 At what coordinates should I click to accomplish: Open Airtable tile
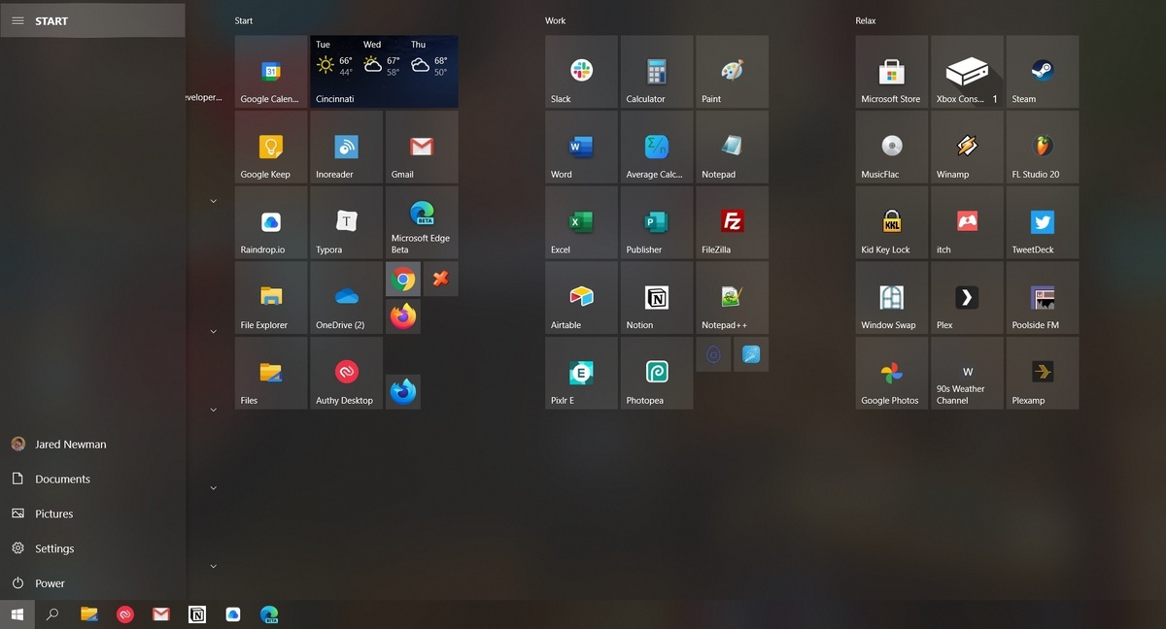tap(581, 298)
